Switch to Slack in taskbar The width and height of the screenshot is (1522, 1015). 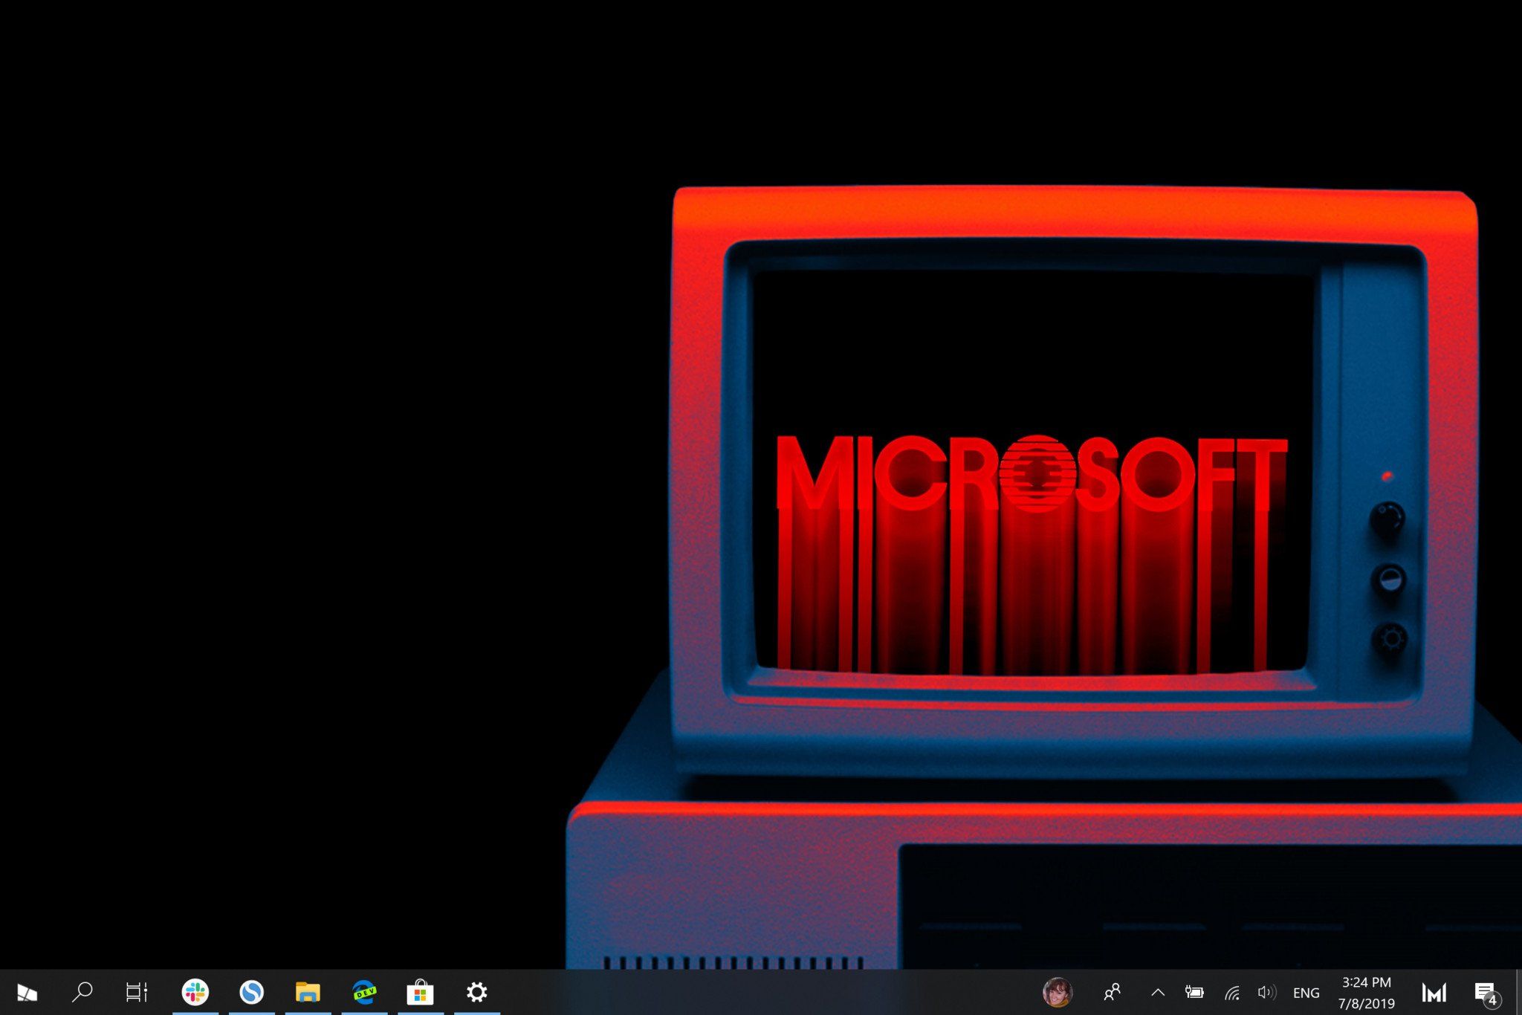click(195, 992)
